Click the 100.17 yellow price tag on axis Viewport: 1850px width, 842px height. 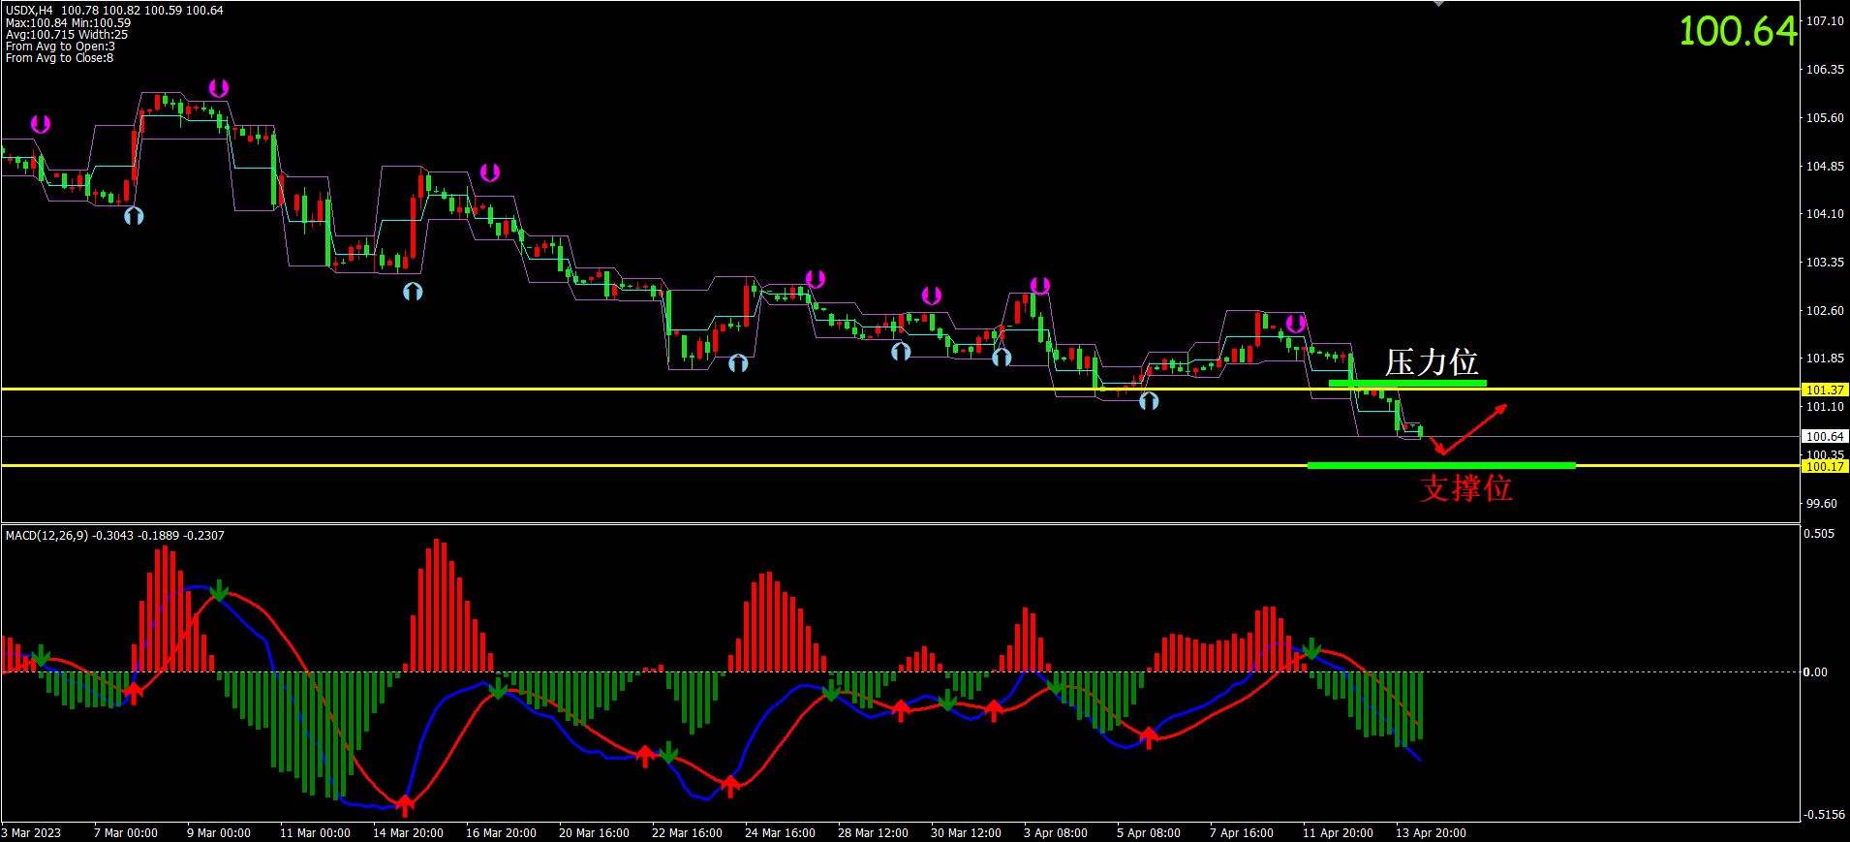[x=1824, y=466]
